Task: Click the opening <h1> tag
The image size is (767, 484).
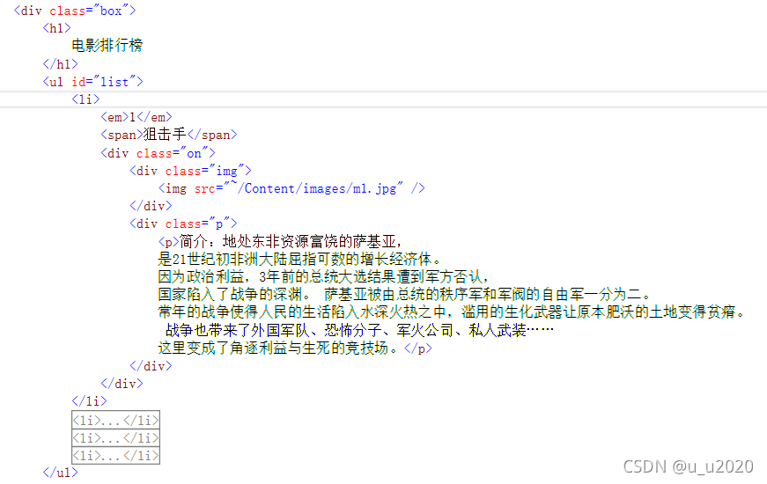Action: tap(56, 28)
